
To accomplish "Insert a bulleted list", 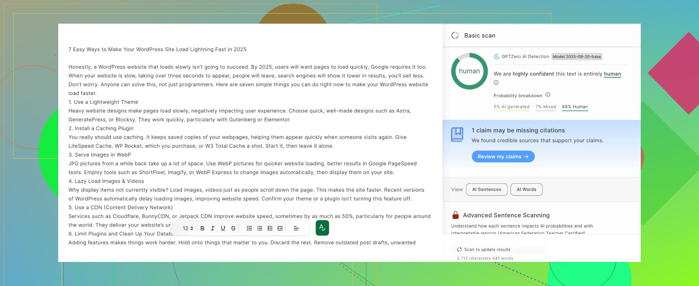I will pos(259,228).
